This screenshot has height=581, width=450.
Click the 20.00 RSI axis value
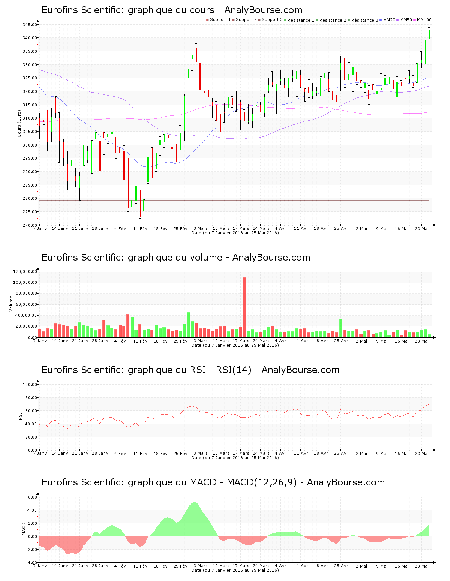[x=31, y=437]
